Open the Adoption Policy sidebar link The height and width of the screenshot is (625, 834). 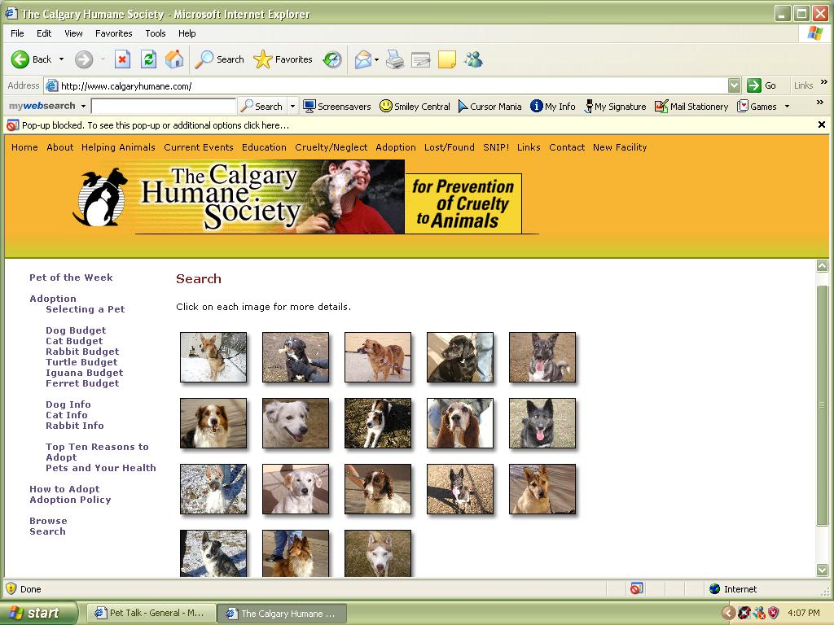(x=70, y=500)
